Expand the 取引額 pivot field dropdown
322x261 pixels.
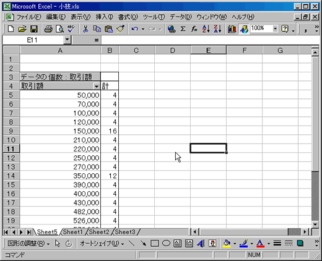click(x=97, y=86)
